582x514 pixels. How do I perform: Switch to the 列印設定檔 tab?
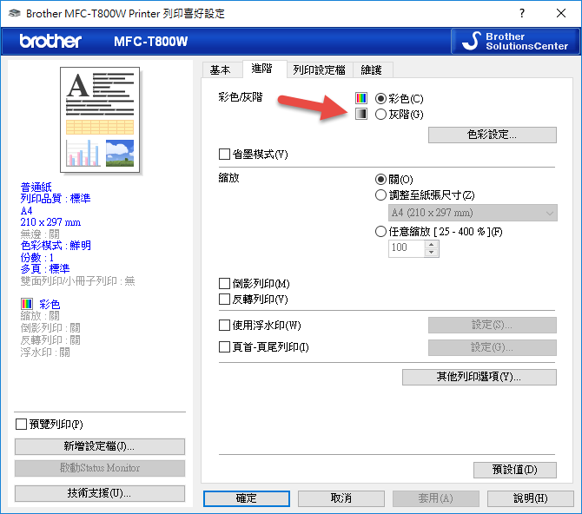[x=319, y=69]
